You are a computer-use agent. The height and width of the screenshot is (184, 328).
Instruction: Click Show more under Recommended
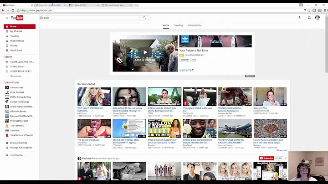282,150
